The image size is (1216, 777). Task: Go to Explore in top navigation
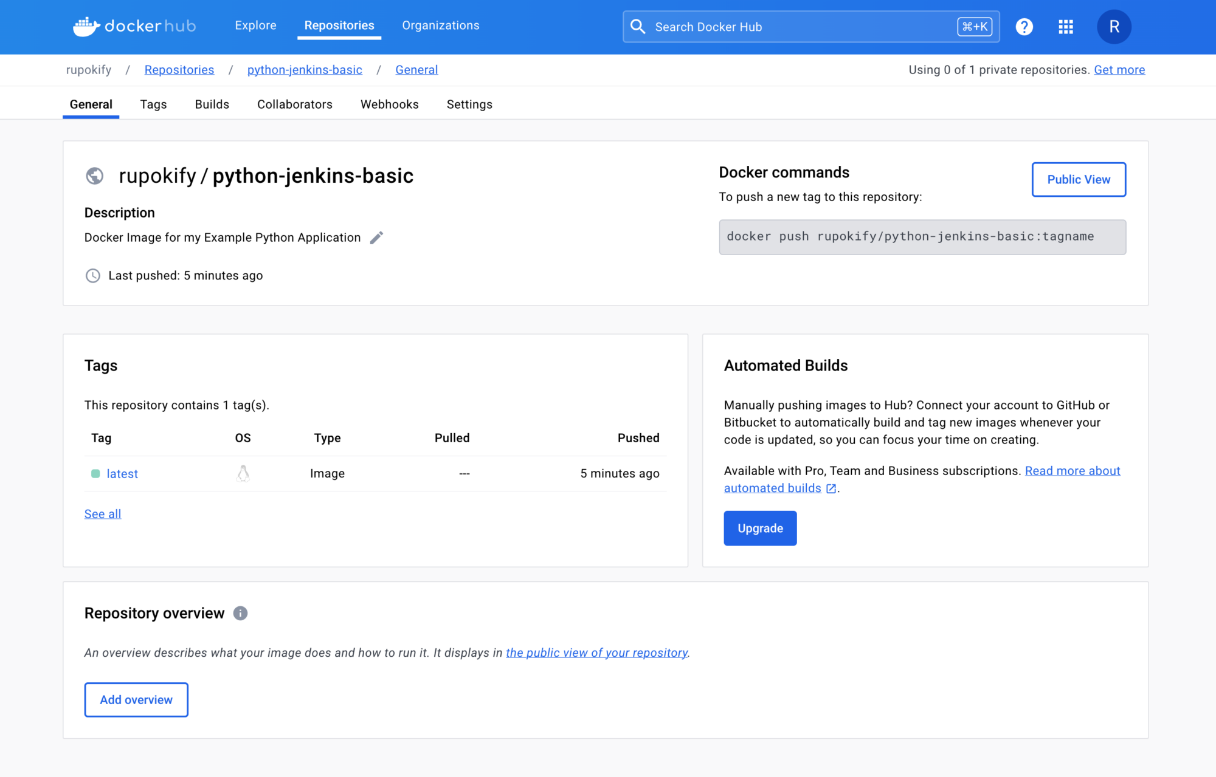pyautogui.click(x=255, y=26)
